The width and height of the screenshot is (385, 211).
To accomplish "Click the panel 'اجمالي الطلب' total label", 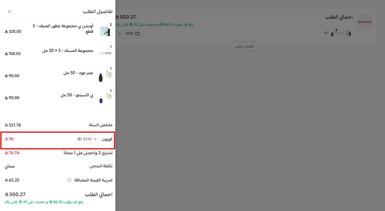I will (x=99, y=195).
